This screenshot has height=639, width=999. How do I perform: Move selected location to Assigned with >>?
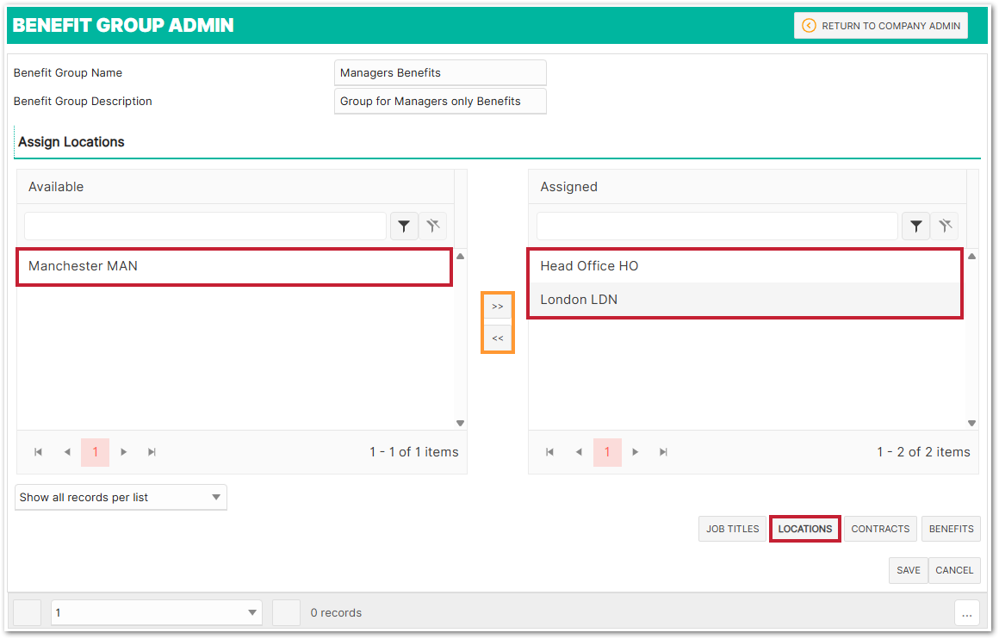coord(497,307)
